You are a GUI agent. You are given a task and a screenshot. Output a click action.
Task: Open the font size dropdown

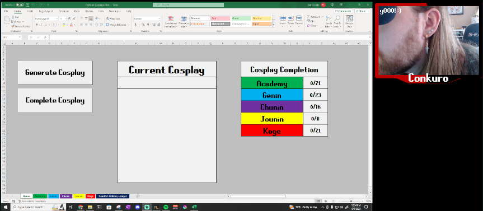[65, 18]
